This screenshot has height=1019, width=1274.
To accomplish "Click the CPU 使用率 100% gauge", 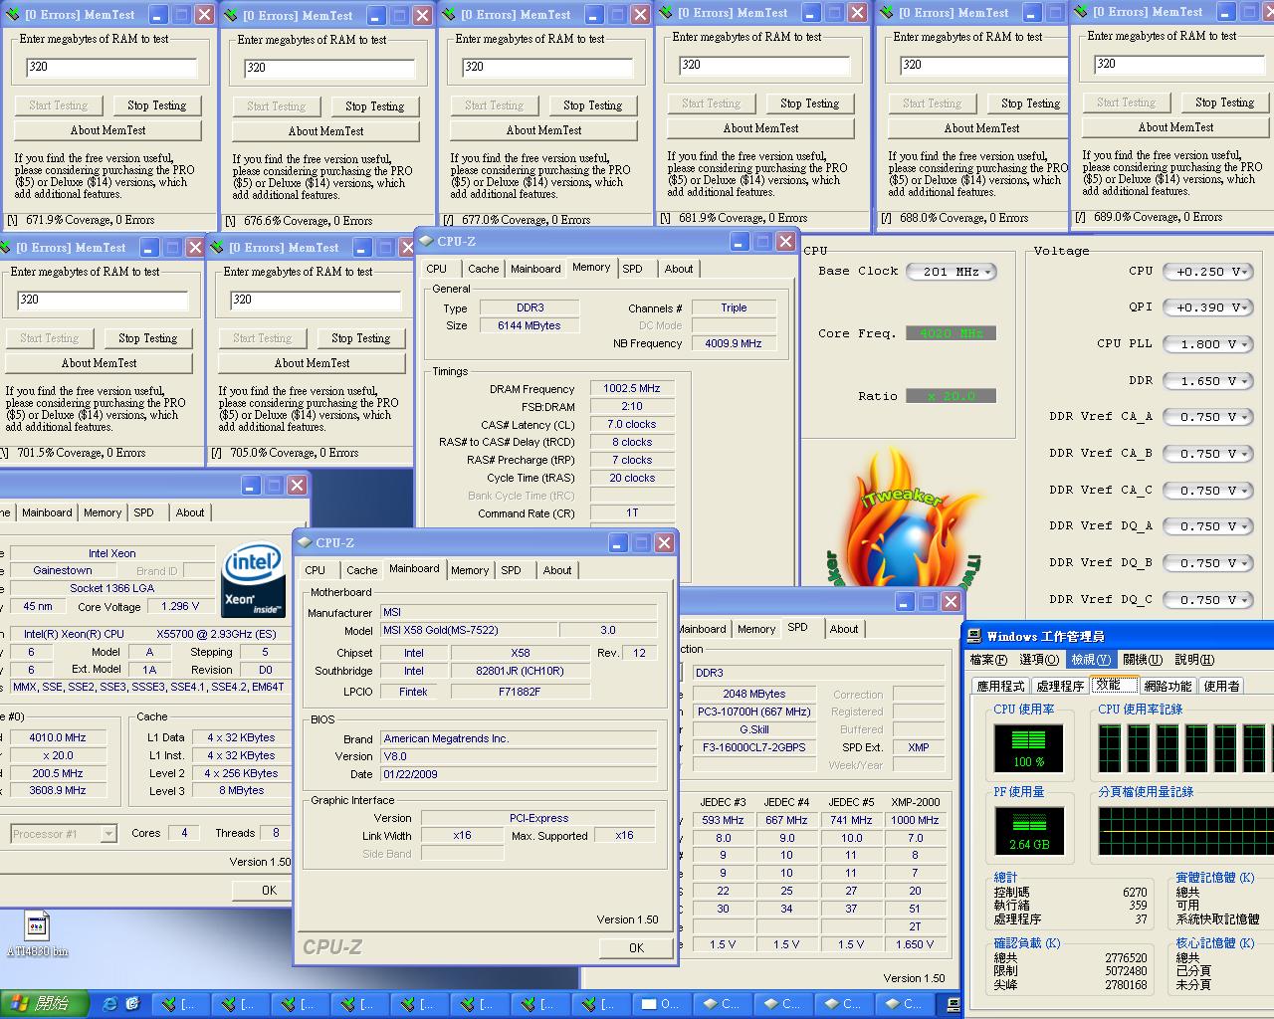I will (x=1028, y=747).
